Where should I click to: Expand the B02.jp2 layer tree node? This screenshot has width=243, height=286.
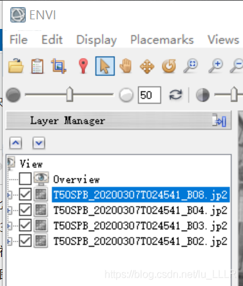pos(9,242)
